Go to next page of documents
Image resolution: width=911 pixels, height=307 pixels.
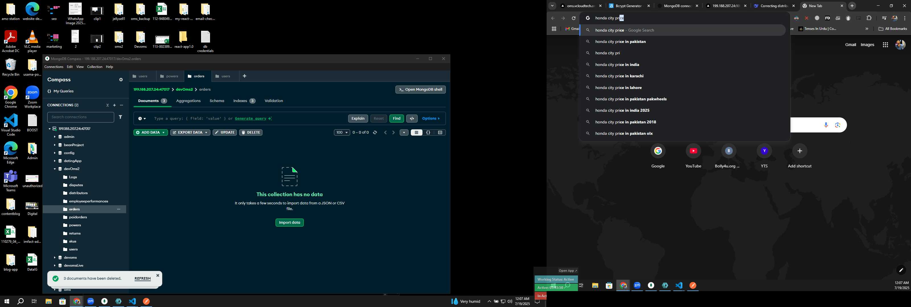393,133
